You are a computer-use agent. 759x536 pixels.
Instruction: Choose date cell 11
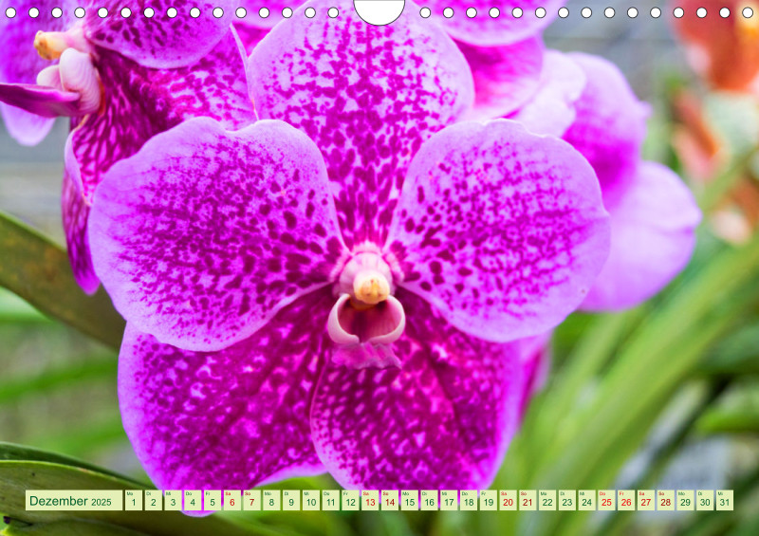[330, 500]
